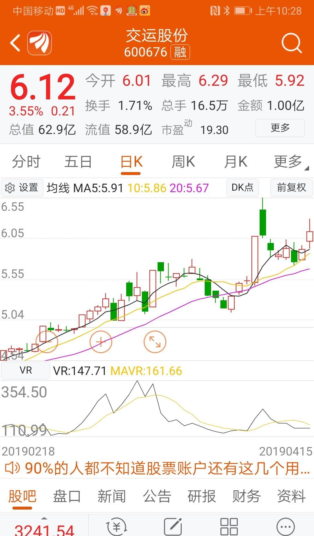Open the 新闻 news tab
This screenshot has height=536, width=314.
[112, 496]
